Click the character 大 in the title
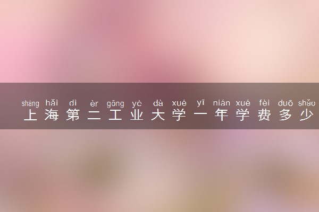Viewport: 319px width, 212px height. tap(158, 114)
